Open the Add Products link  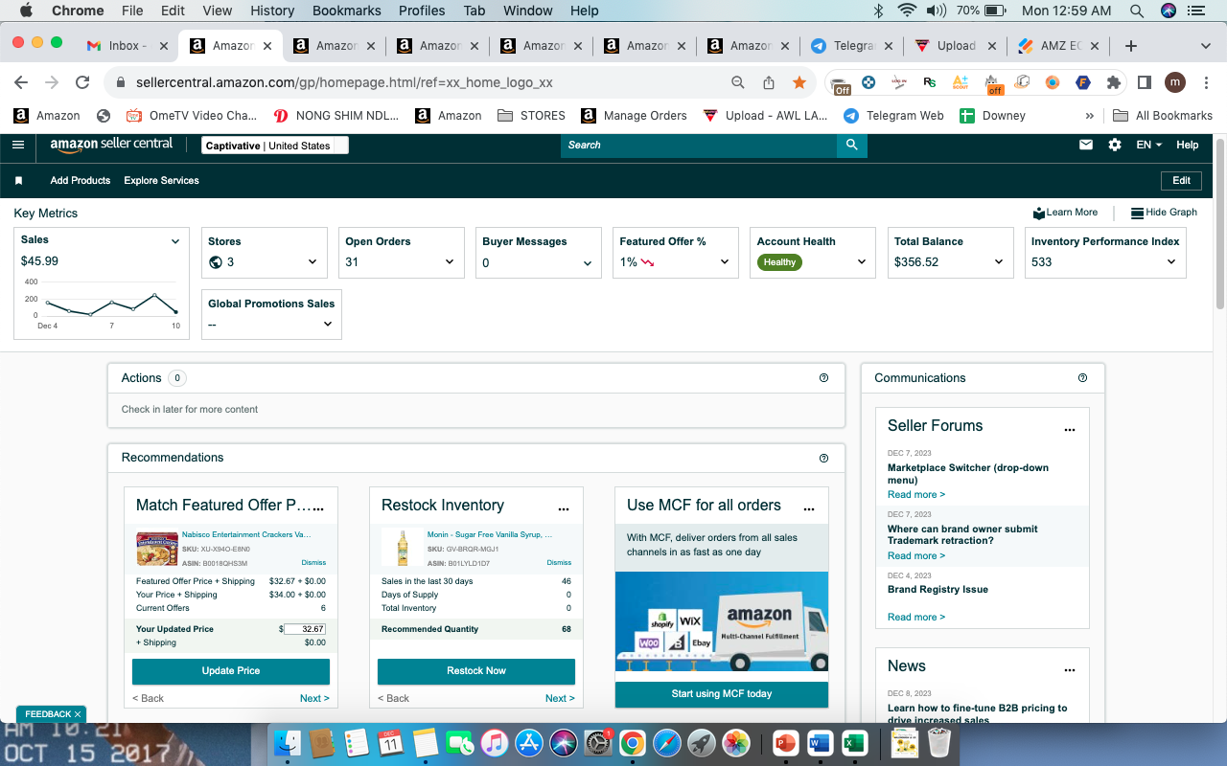pos(81,180)
